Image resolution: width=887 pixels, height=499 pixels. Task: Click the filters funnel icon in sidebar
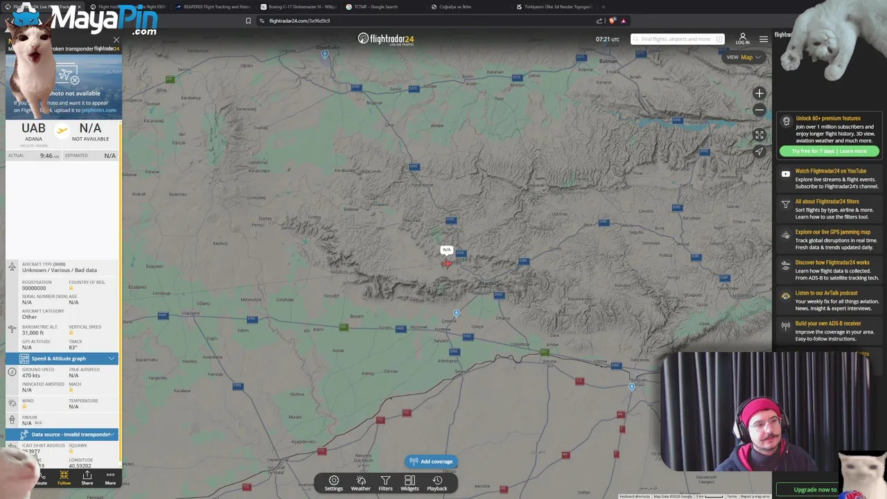click(786, 204)
